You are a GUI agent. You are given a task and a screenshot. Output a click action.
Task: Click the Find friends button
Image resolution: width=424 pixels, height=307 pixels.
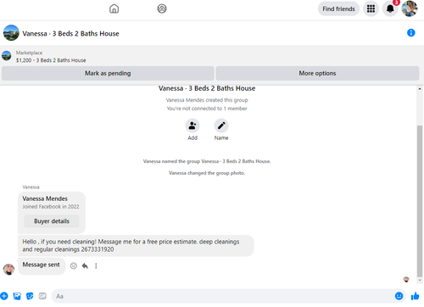[338, 8]
